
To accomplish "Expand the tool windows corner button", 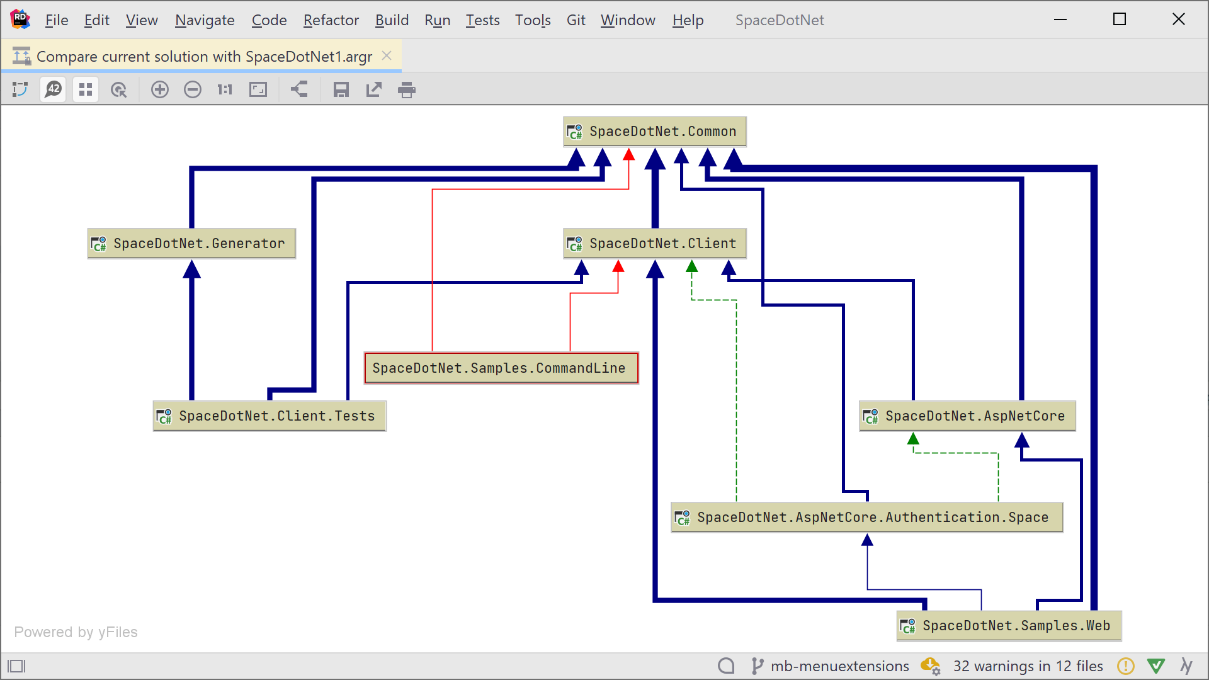I will 16,666.
